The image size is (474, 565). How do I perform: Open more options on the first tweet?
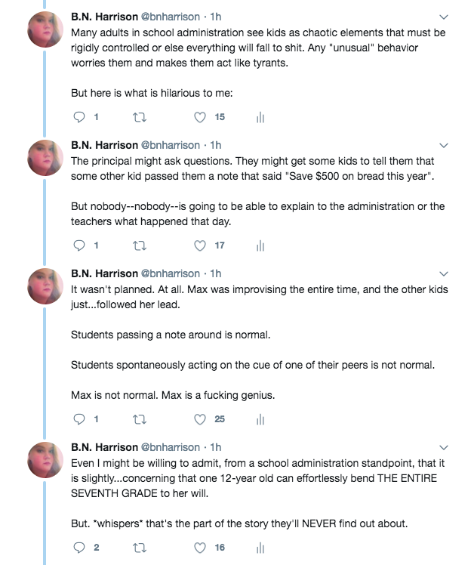pyautogui.click(x=444, y=17)
